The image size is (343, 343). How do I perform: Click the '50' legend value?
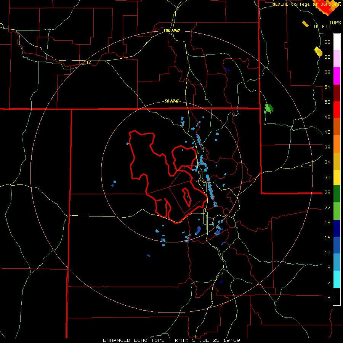coord(327,102)
